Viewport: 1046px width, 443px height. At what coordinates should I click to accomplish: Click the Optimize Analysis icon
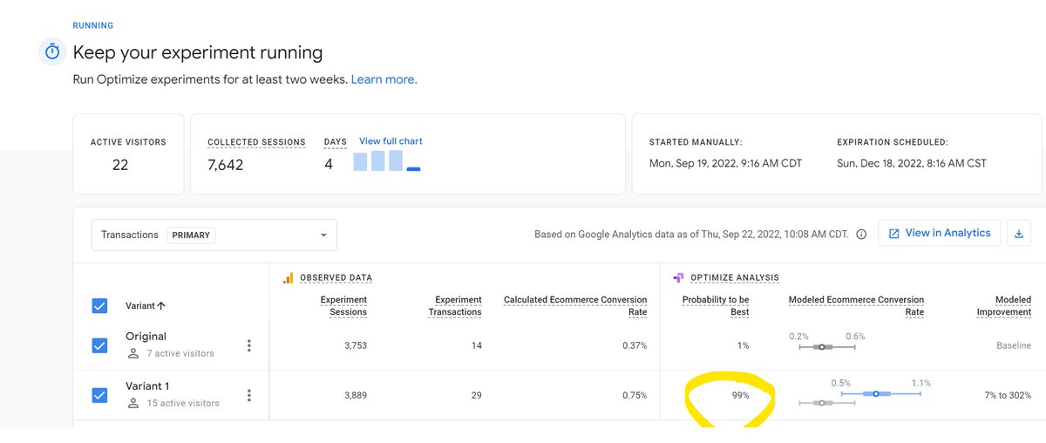click(x=678, y=278)
